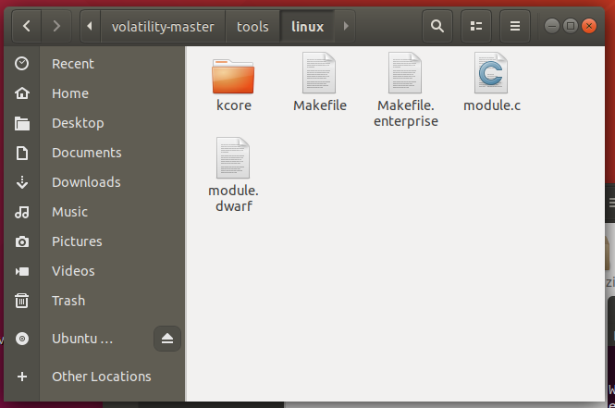Click the Makefile.enterprise name label
This screenshot has height=408, width=615.
[406, 114]
